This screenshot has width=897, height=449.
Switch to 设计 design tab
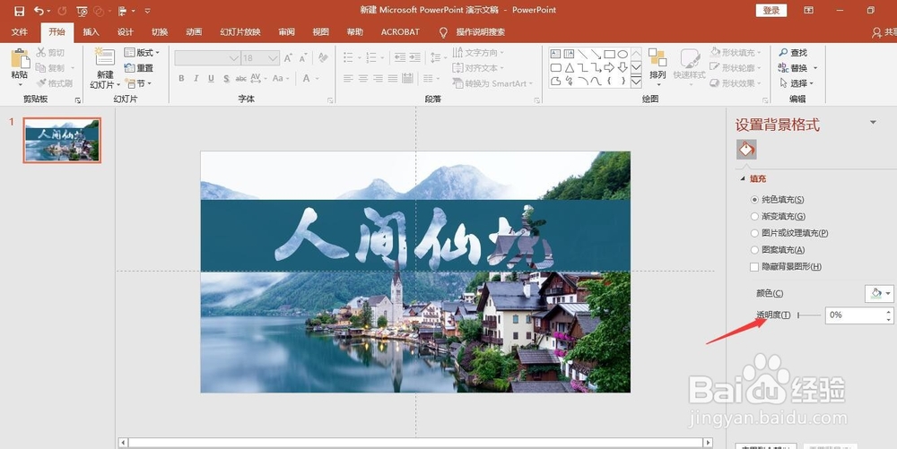pyautogui.click(x=126, y=32)
